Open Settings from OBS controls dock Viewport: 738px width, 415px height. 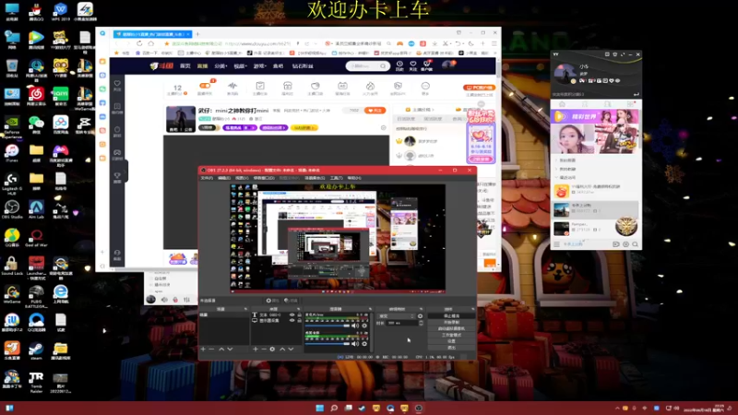(x=451, y=341)
